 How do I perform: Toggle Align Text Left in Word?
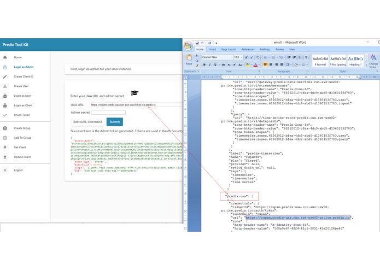pos(265,64)
